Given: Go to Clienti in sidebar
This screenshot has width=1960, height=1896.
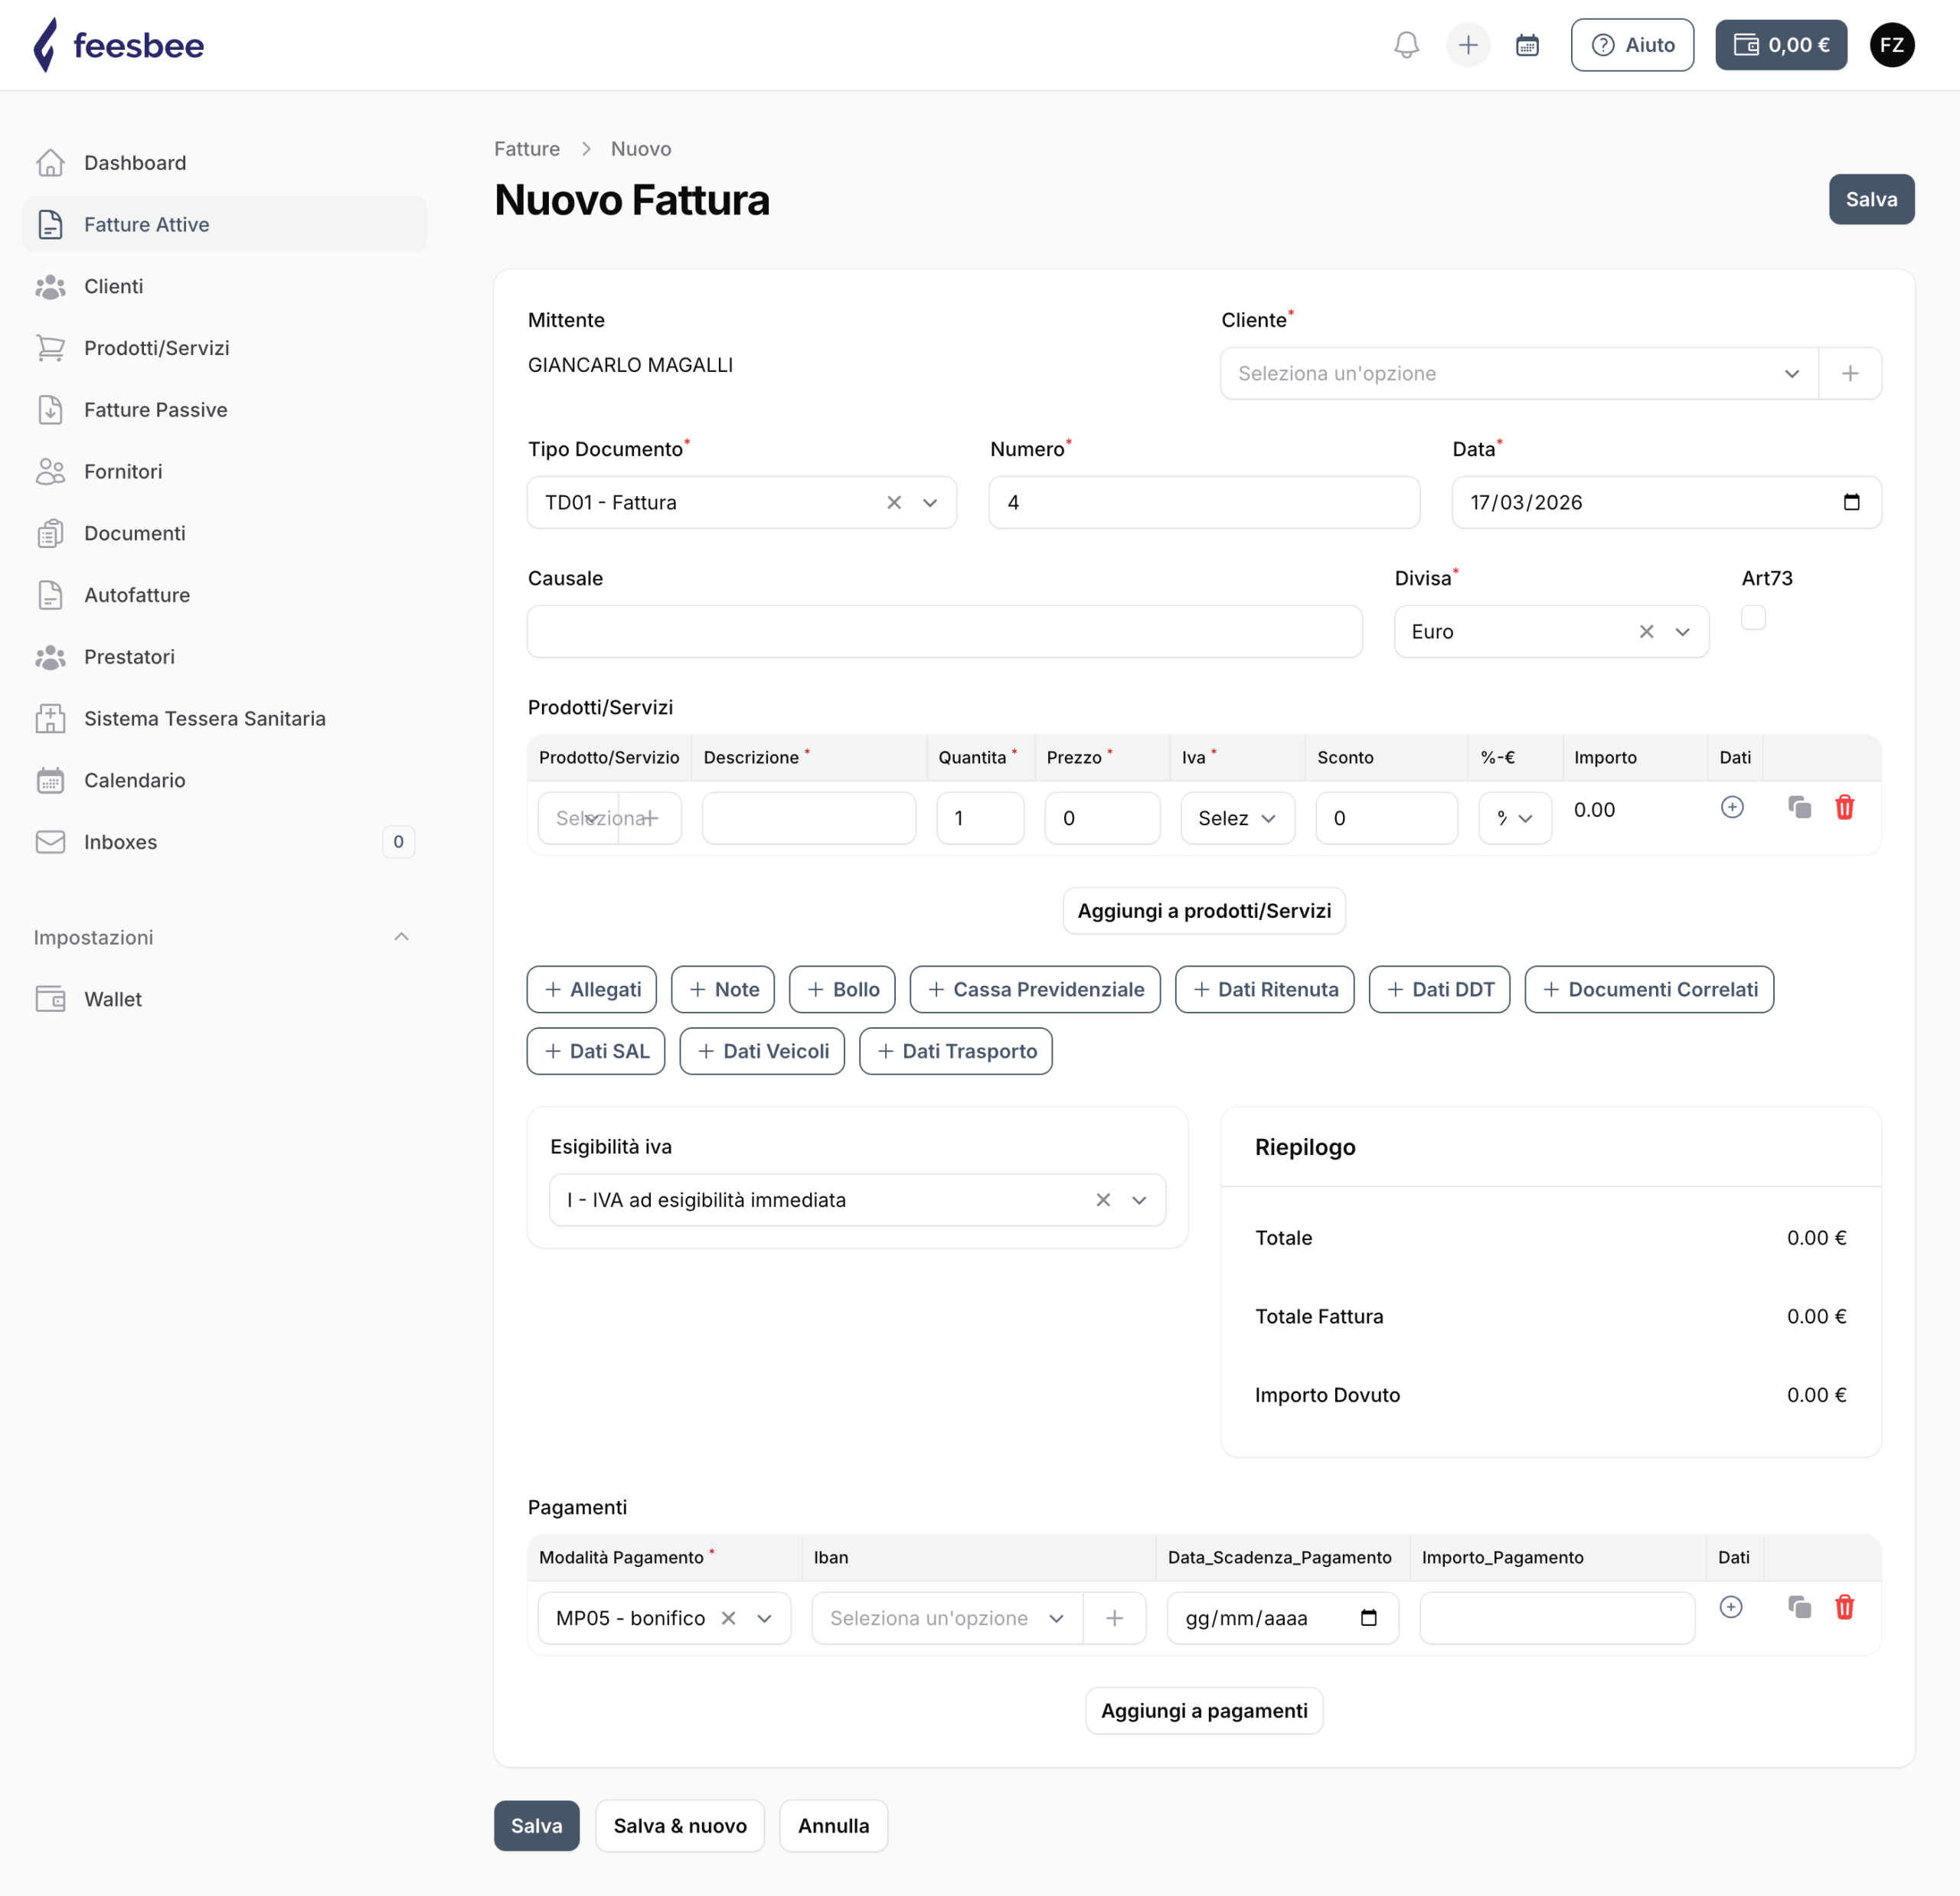Looking at the screenshot, I should (x=113, y=286).
